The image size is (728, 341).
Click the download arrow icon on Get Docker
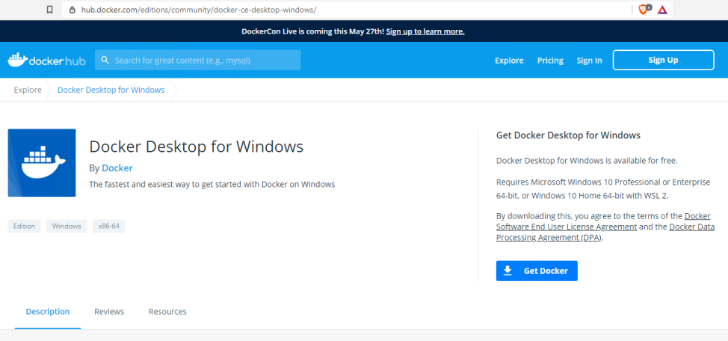(x=508, y=271)
